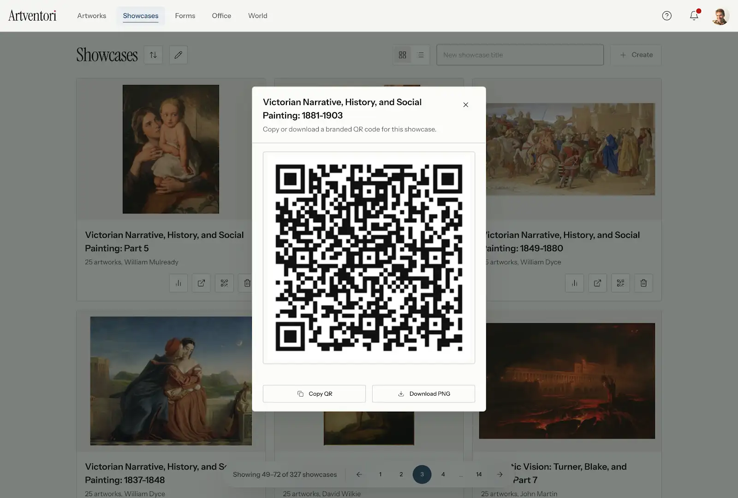Open the Part 5 mother and child thumbnail
The width and height of the screenshot is (738, 498).
(171, 149)
